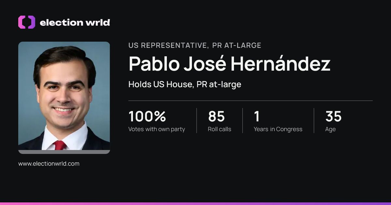Follow the www.electionwrld.com link
Screen dimensions: 391x205
click(x=49, y=164)
